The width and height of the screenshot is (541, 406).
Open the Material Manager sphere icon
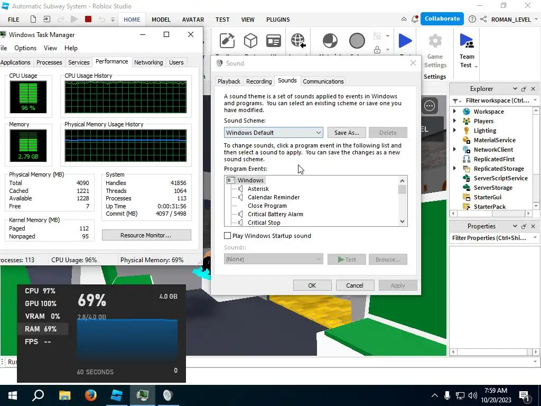tap(330, 41)
